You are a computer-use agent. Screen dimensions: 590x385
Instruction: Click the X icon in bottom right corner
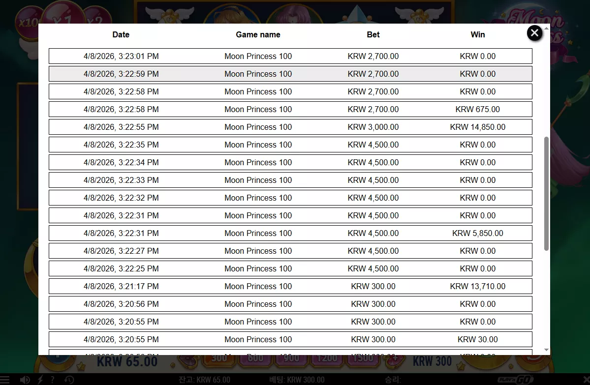(x=586, y=380)
